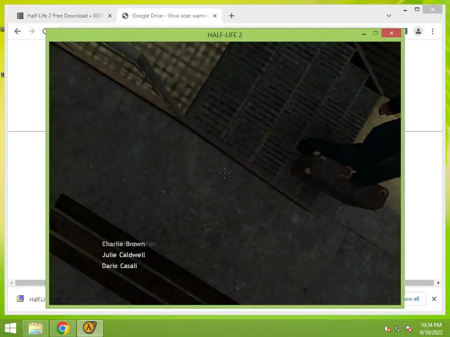Maximize the Chrome window
Image resolution: width=450 pixels, height=337 pixels.
(417, 10)
